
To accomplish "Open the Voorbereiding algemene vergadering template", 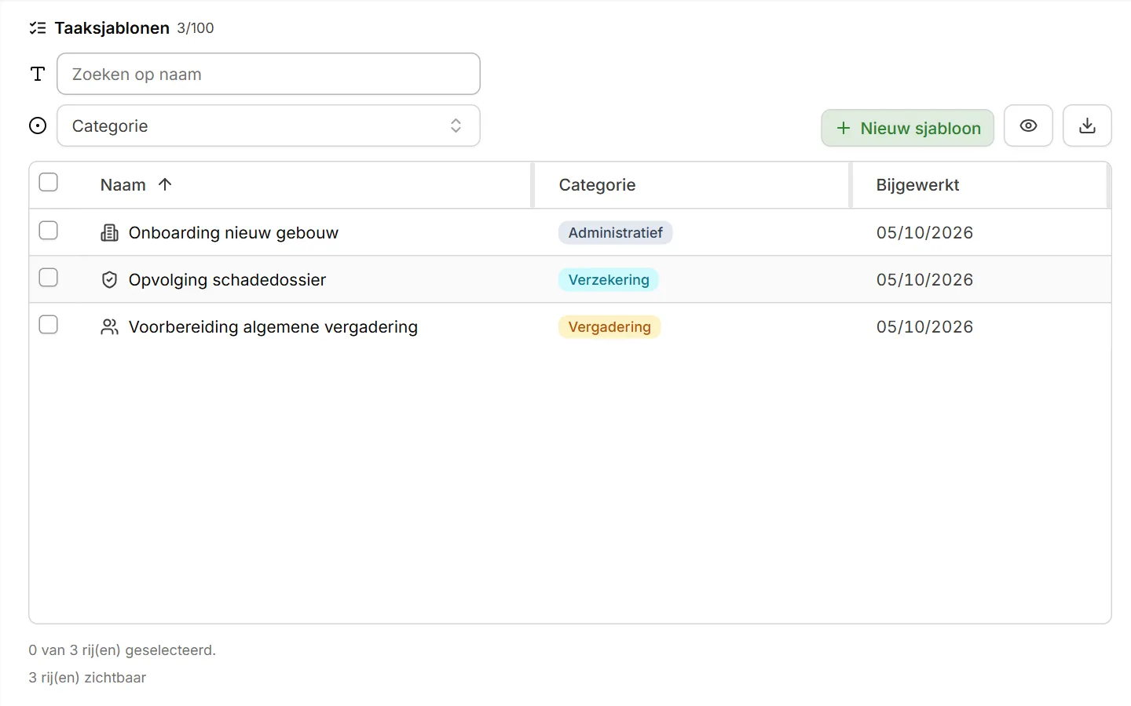I will pyautogui.click(x=273, y=327).
